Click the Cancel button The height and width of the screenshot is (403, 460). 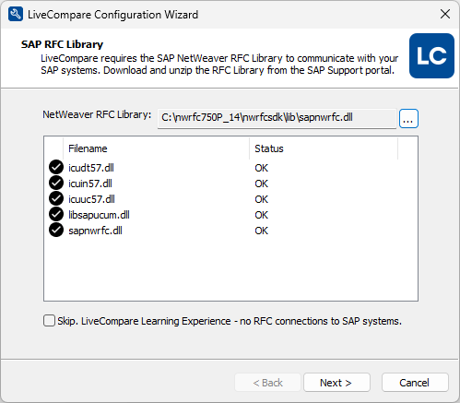coord(415,383)
